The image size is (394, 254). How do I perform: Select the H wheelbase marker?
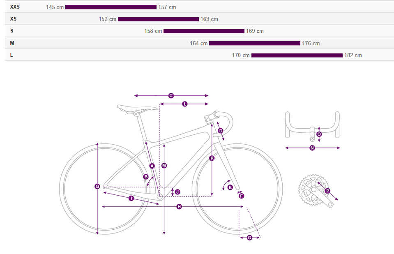179,206
